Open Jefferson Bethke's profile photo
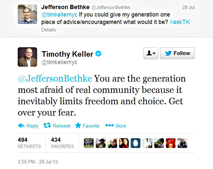The image size is (213, 169). [x=27, y=14]
